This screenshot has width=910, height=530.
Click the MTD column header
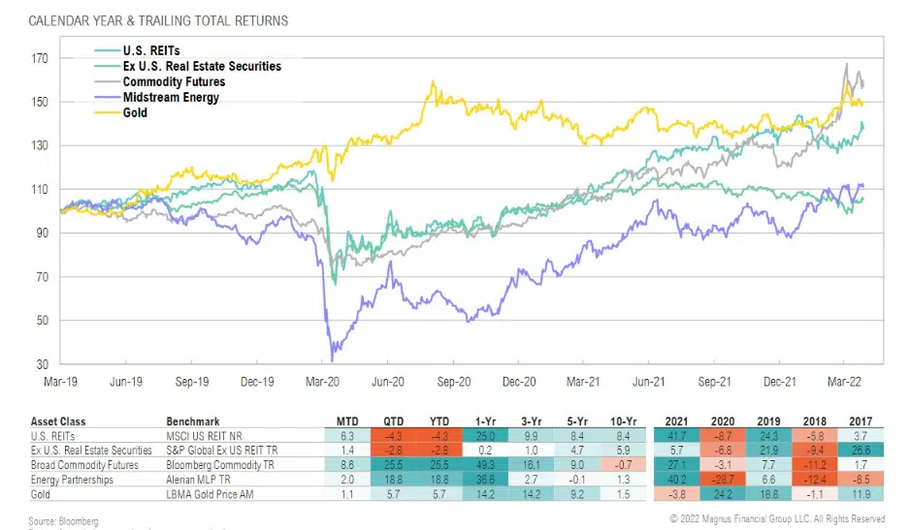pyautogui.click(x=343, y=421)
